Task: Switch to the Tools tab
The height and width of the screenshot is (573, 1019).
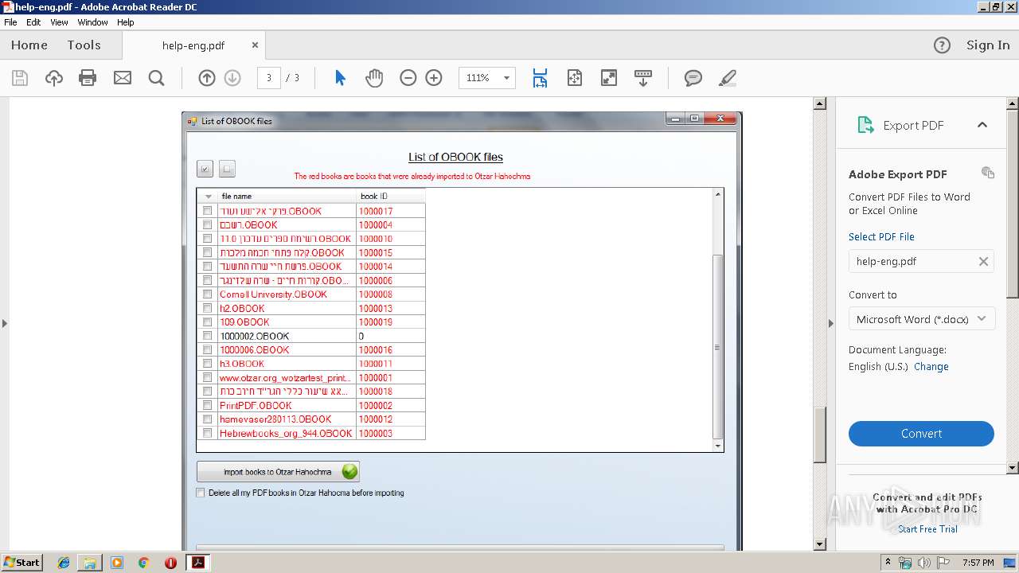Action: (84, 45)
